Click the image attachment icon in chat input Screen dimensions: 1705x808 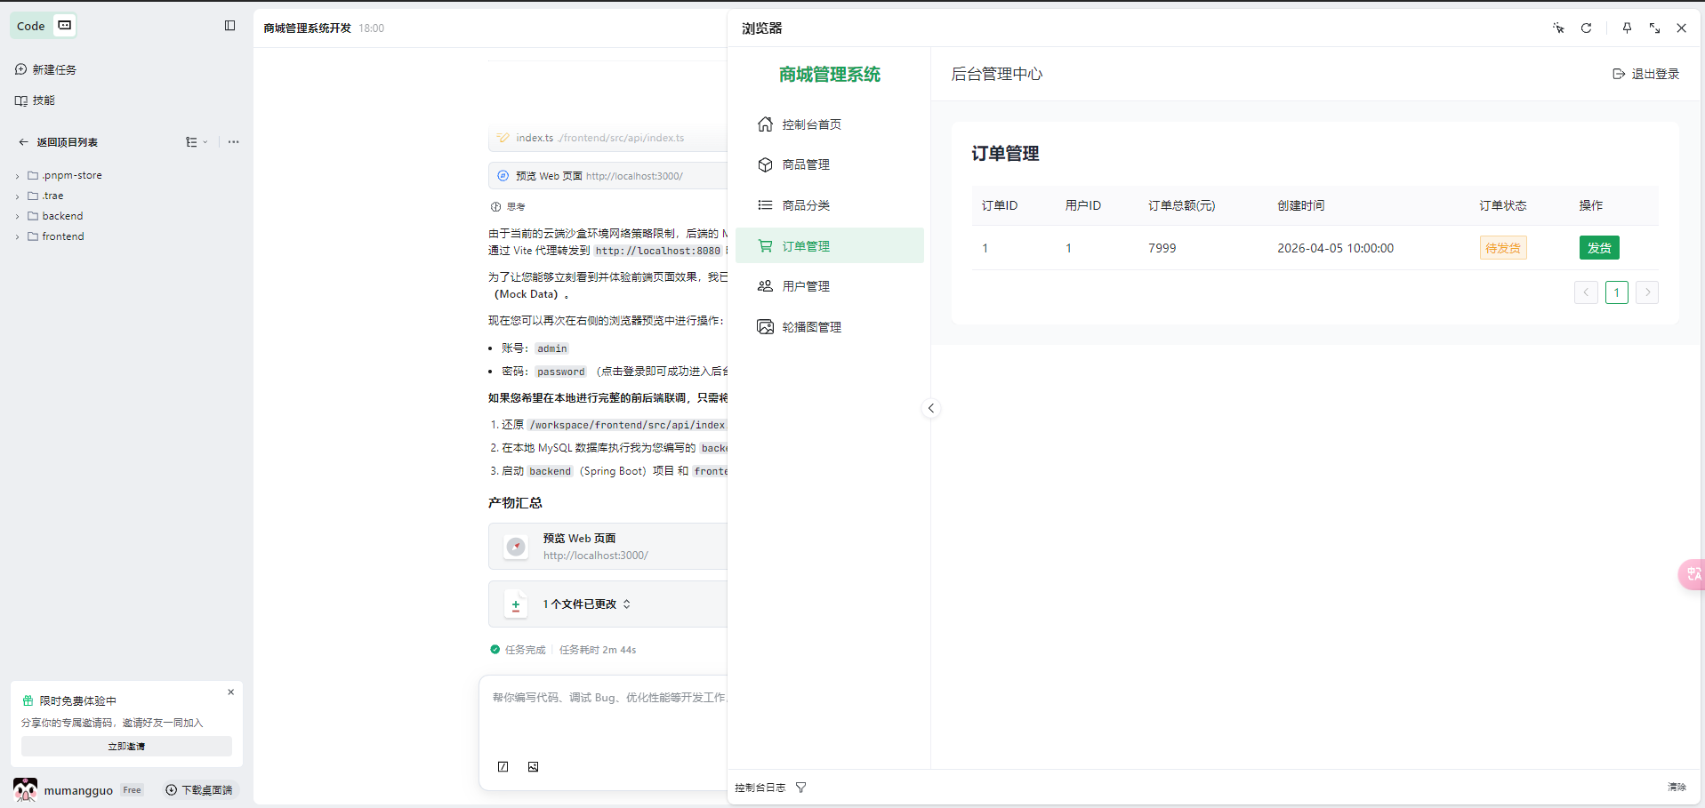click(533, 767)
